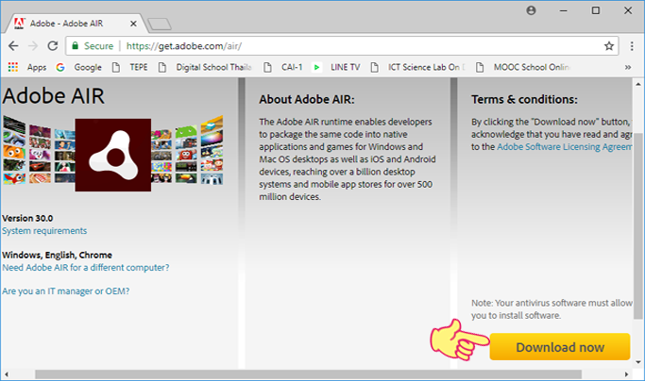Click the browser back arrow

(x=13, y=46)
